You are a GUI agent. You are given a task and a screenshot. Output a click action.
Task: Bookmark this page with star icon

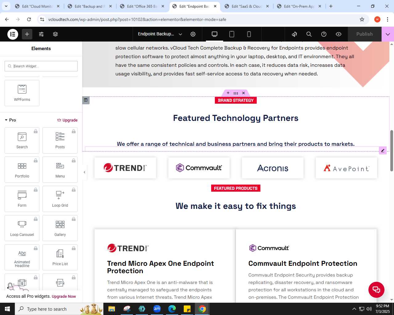click(x=362, y=19)
